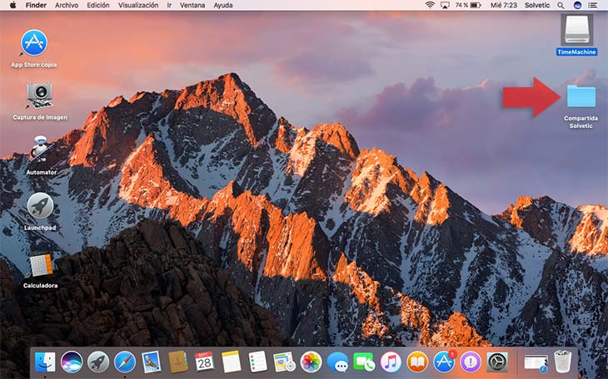This screenshot has height=379, width=608.
Task: Open the Edición menu
Action: point(97,5)
